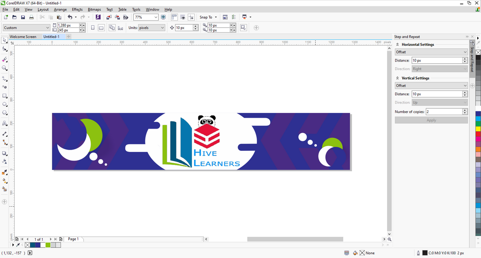
Task: Click the Options icon on toolbar
Action: tap(234, 17)
